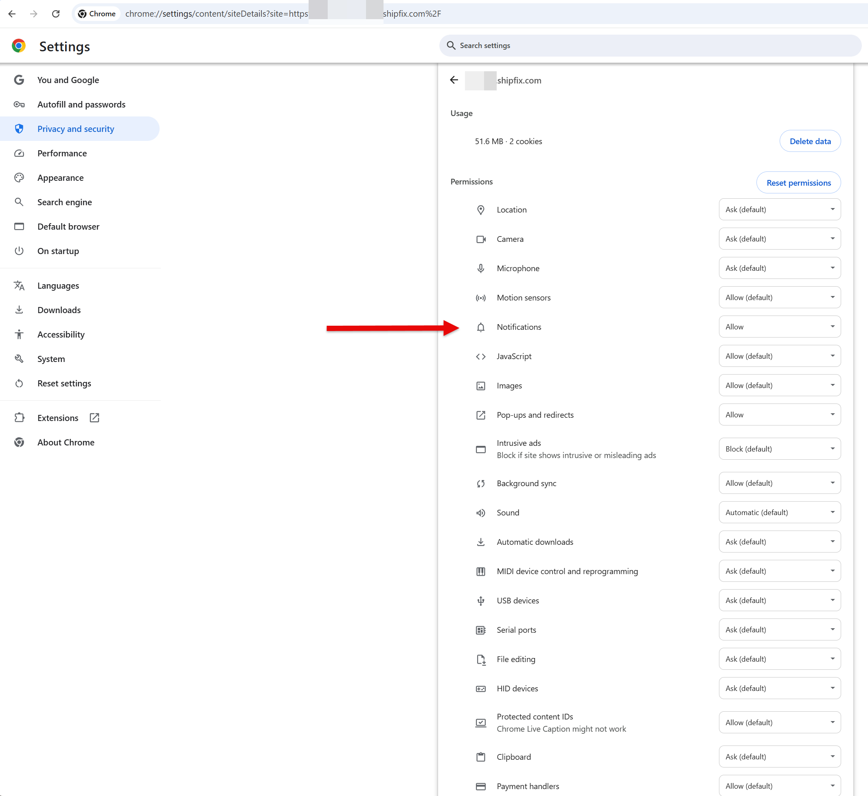Screen dimensions: 868x796
Task: Select the Location pin icon
Action: pyautogui.click(x=481, y=210)
